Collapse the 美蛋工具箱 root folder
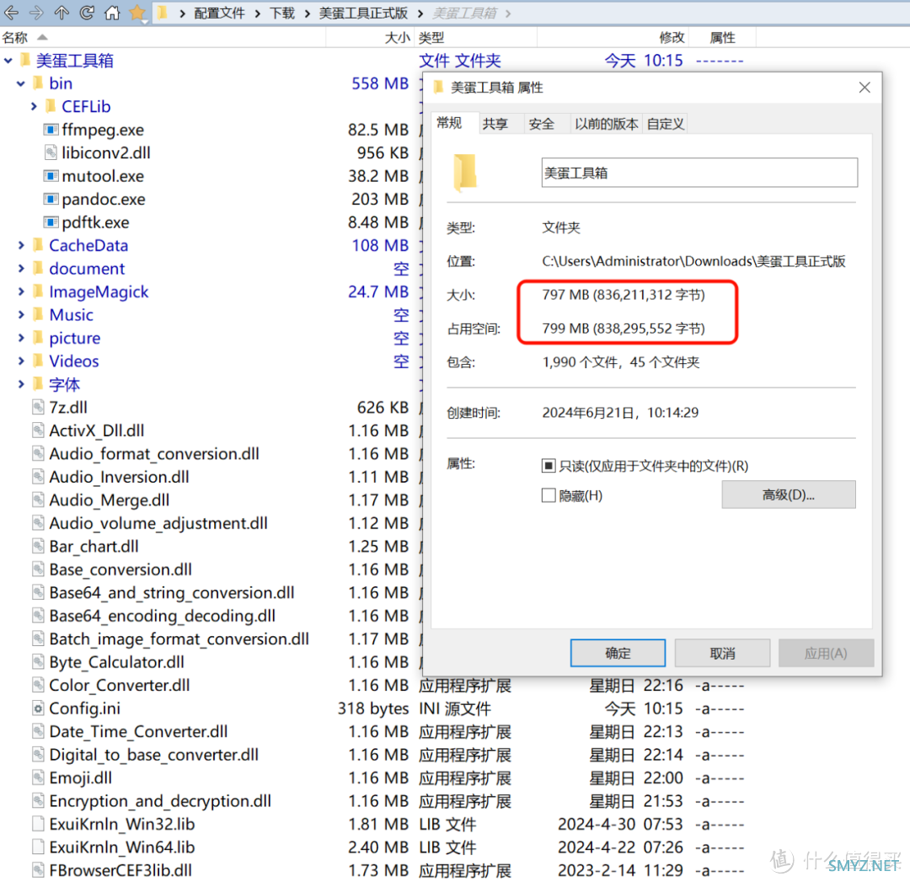Screen dimensions: 910x882 tap(8, 61)
